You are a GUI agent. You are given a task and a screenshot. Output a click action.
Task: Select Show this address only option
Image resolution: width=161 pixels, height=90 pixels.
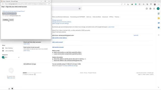click(x=53, y=60)
